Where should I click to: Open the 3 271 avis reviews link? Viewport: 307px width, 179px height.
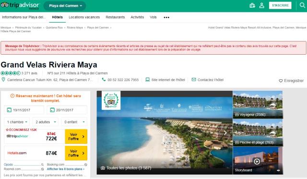29,73
